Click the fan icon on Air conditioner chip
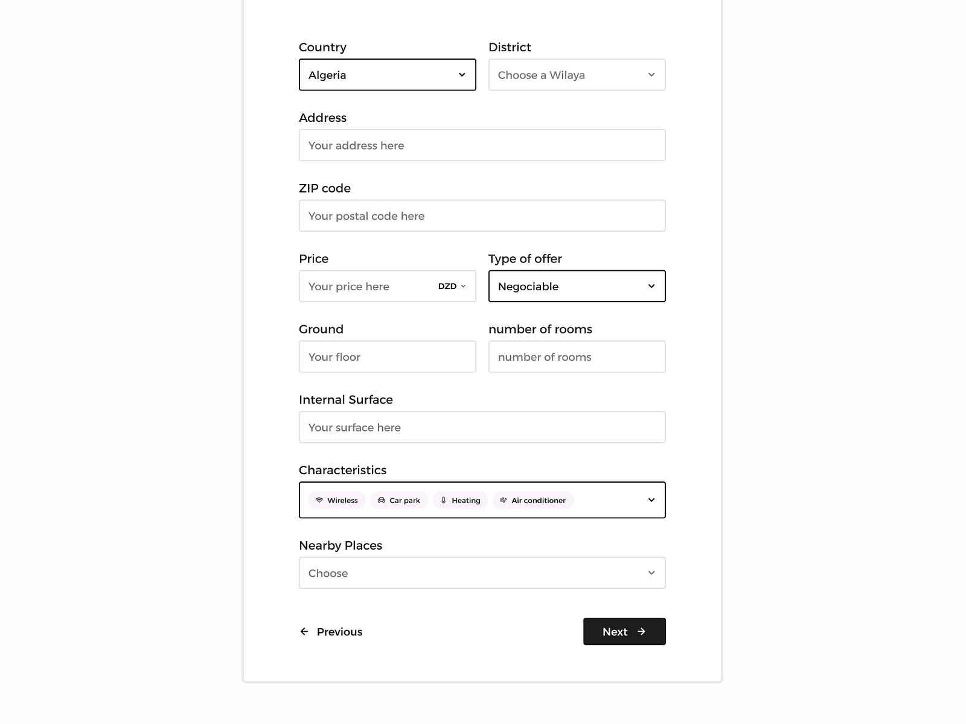 504,500
